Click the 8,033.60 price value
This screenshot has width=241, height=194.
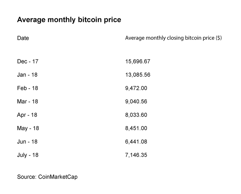pyautogui.click(x=136, y=115)
